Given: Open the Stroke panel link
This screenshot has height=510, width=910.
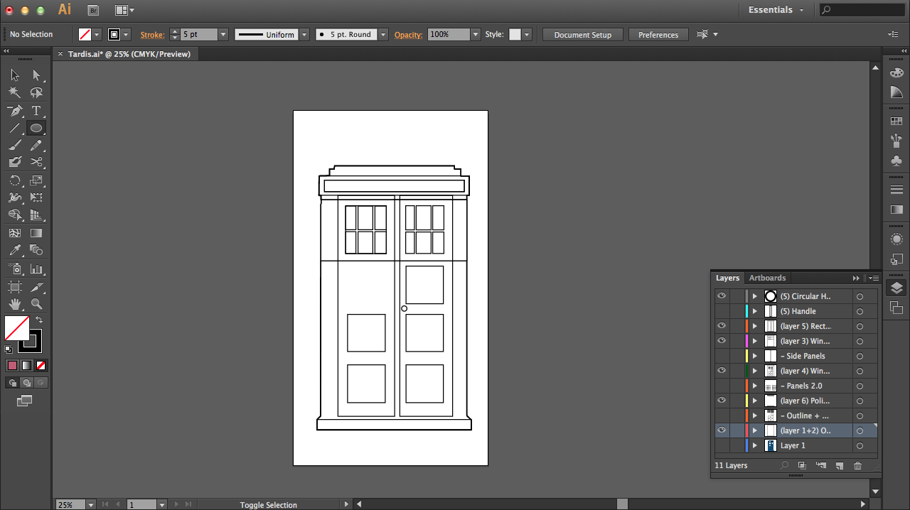Looking at the screenshot, I should (152, 35).
